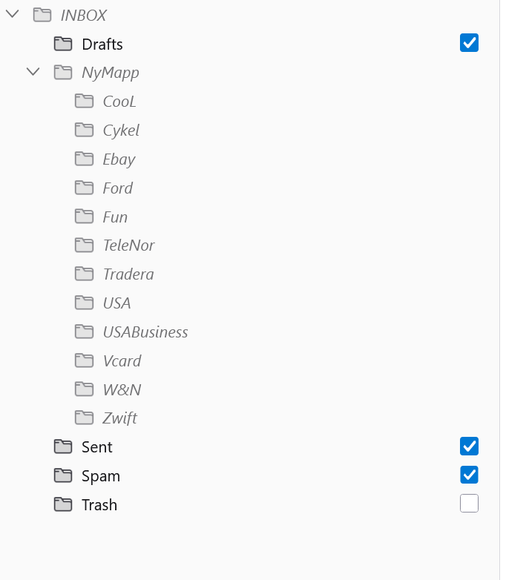This screenshot has height=580, width=506.
Task: Disable the Spam folder checkbox
Action: pyautogui.click(x=469, y=475)
